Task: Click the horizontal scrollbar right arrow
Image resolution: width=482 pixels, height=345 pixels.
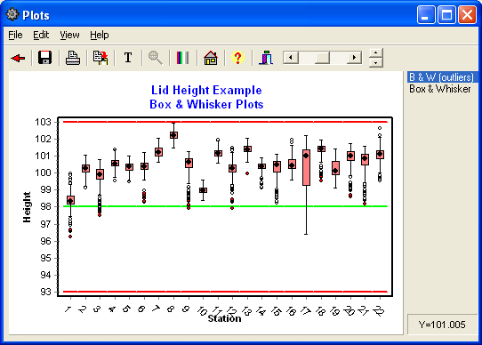Action: click(x=354, y=58)
